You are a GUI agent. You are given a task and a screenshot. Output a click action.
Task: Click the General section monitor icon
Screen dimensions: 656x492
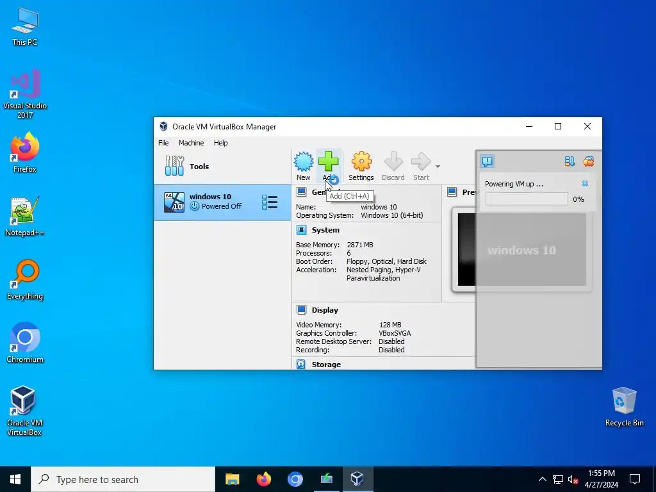[x=301, y=192]
